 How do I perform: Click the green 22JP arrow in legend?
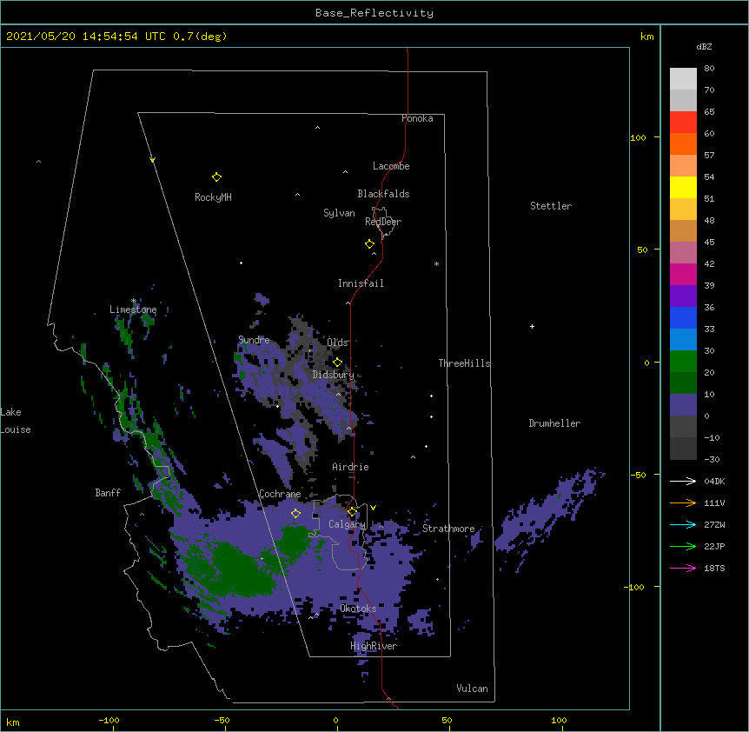click(x=683, y=546)
